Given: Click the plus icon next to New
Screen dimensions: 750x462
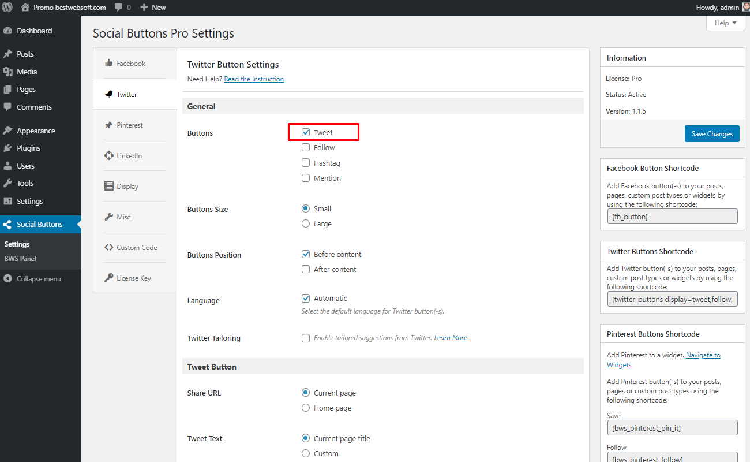Looking at the screenshot, I should (x=144, y=8).
